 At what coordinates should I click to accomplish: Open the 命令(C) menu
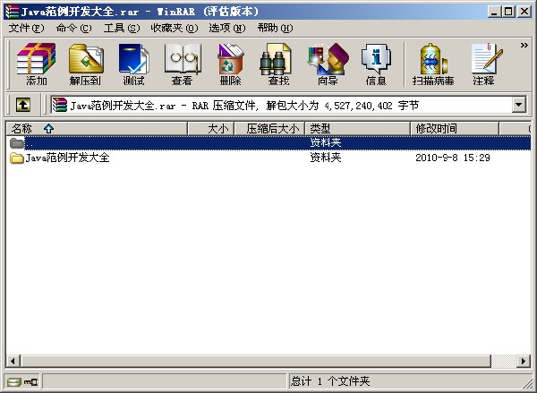coord(73,28)
